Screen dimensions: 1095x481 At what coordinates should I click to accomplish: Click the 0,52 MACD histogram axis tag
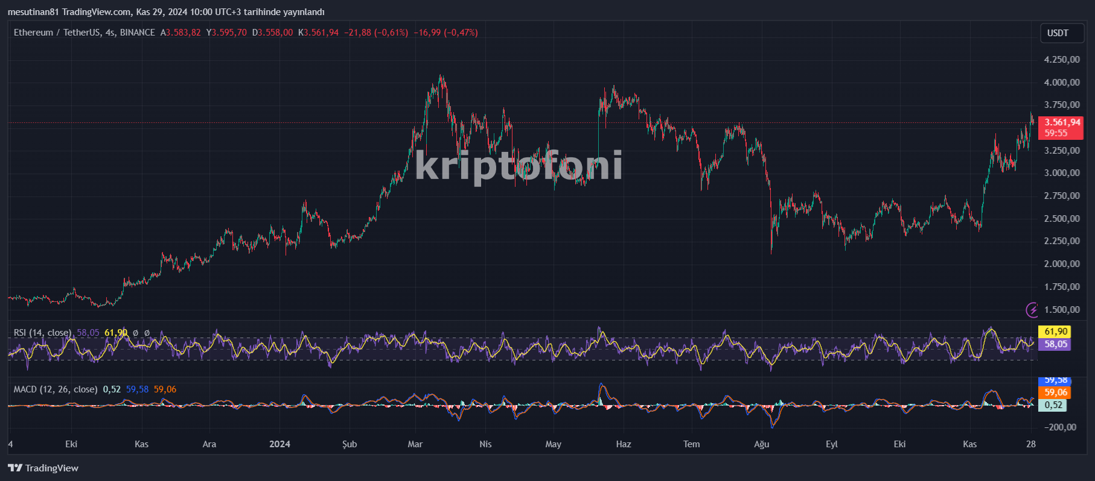(1053, 405)
